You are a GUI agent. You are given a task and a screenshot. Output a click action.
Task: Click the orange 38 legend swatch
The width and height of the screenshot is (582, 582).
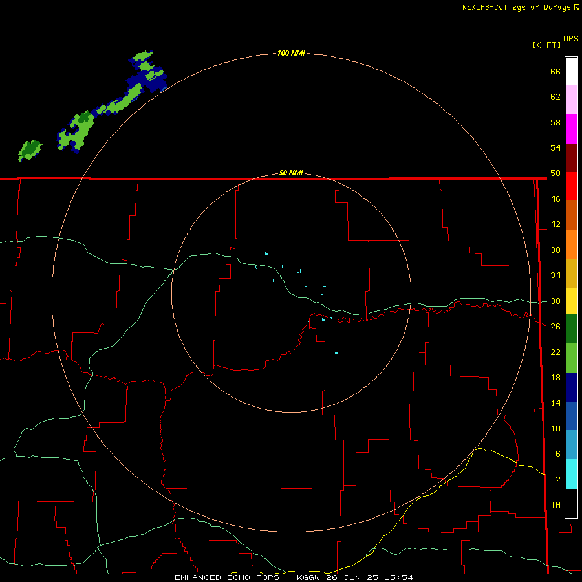click(571, 244)
